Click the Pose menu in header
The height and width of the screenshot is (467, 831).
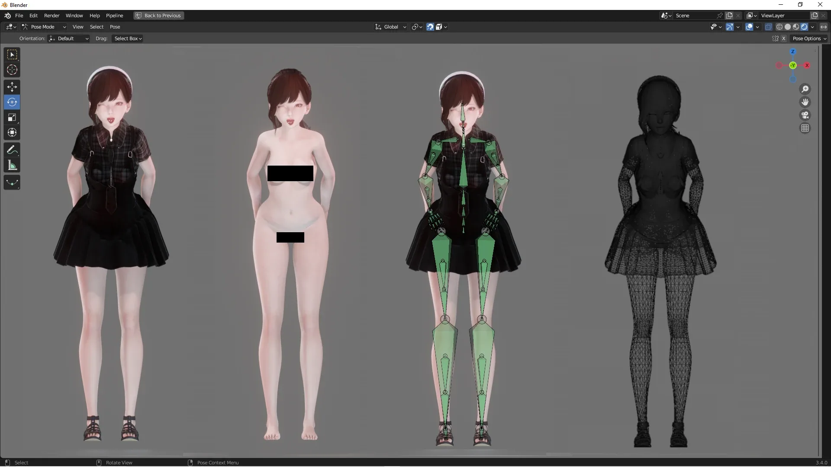point(114,27)
